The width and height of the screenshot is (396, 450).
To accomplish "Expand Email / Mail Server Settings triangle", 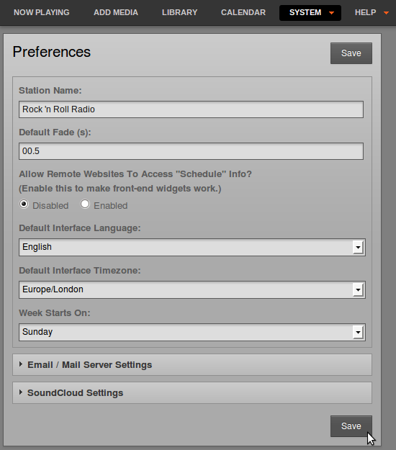I will coord(21,364).
